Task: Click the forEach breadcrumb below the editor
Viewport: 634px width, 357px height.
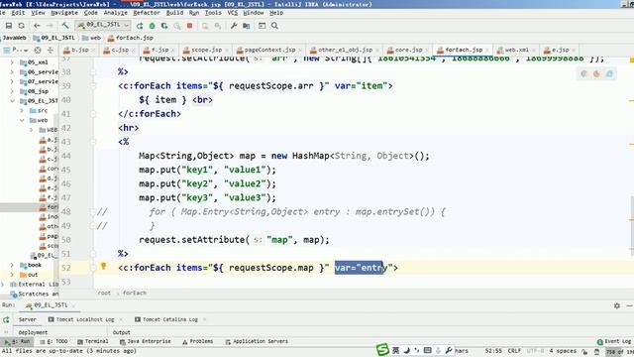Action: coord(135,293)
